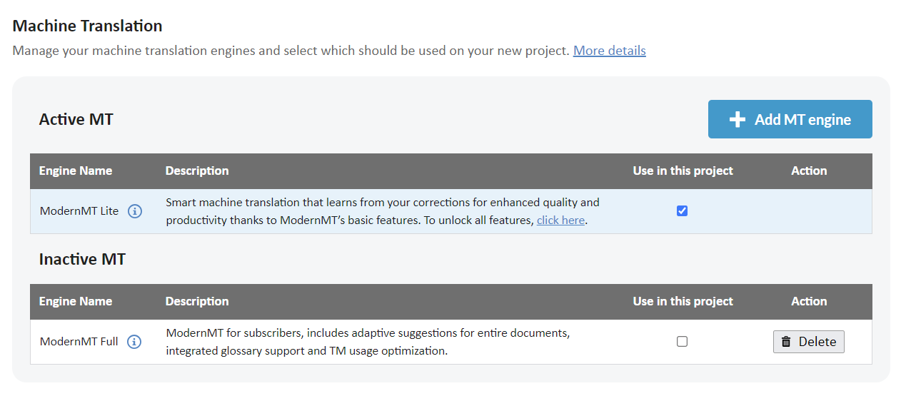Click the info icon beside ModernMT Lite
The image size is (901, 401).
[x=135, y=211]
